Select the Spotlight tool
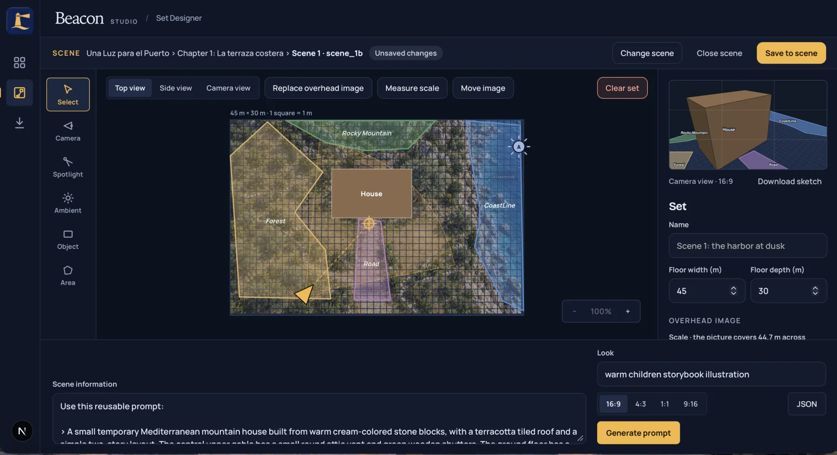This screenshot has height=455, width=837. (68, 167)
